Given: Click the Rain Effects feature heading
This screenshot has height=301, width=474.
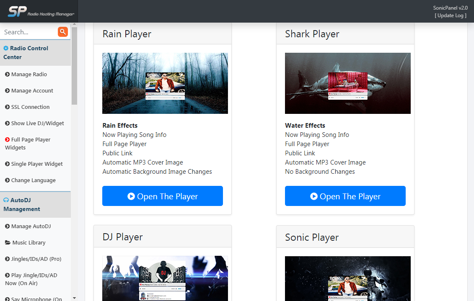Looking at the screenshot, I should [x=120, y=126].
